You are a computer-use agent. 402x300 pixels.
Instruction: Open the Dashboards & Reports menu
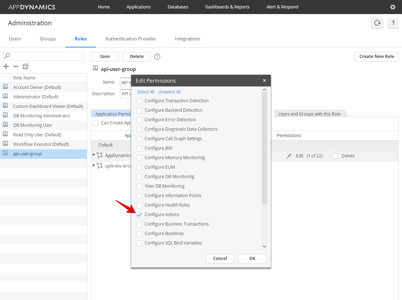pyautogui.click(x=227, y=7)
